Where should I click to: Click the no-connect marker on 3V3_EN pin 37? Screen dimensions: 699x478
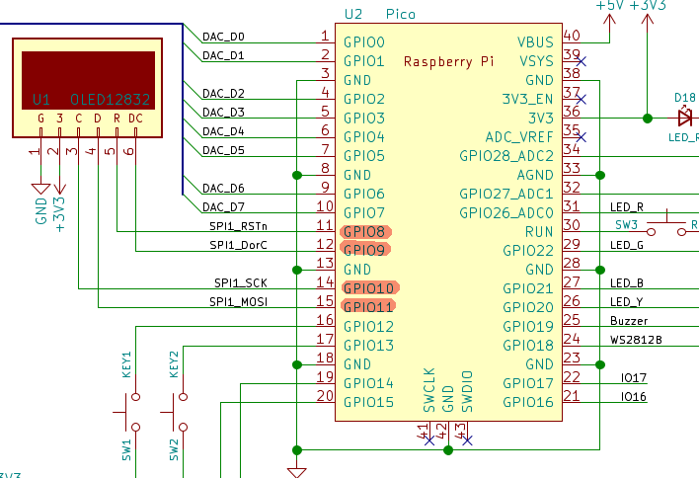(582, 99)
